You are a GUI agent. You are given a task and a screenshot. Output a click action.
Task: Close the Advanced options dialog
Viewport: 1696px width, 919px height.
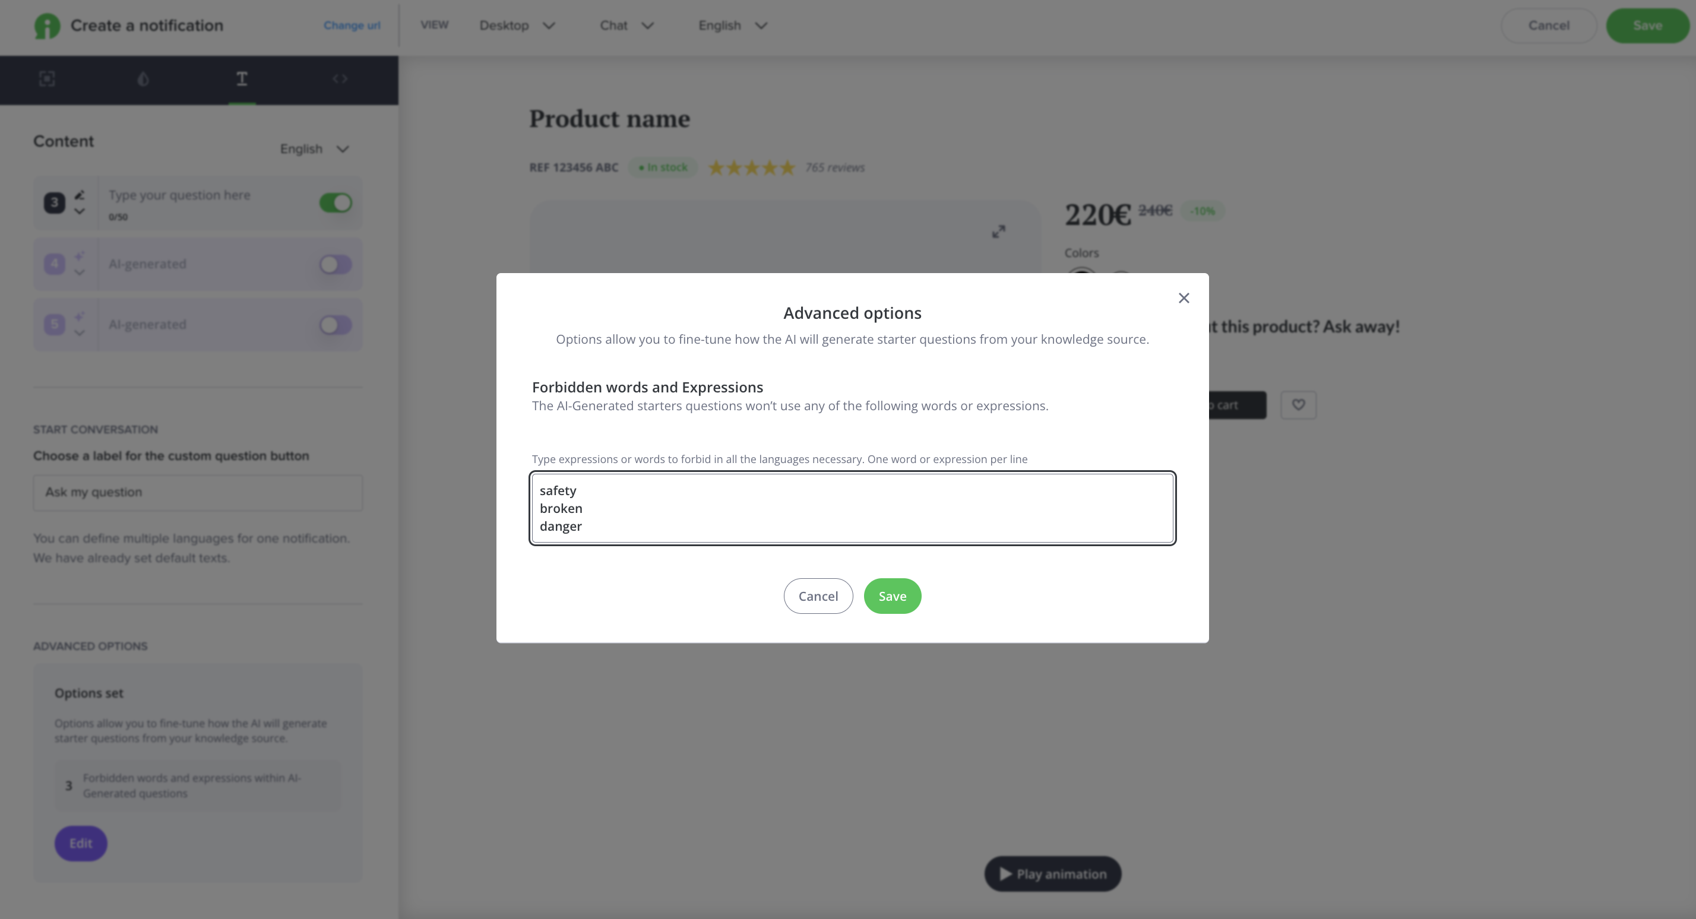(x=1183, y=298)
